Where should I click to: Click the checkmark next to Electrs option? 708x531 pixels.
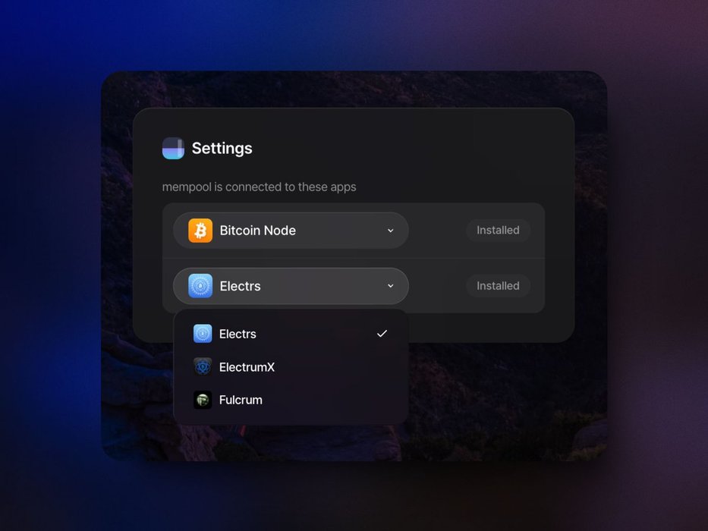point(382,334)
